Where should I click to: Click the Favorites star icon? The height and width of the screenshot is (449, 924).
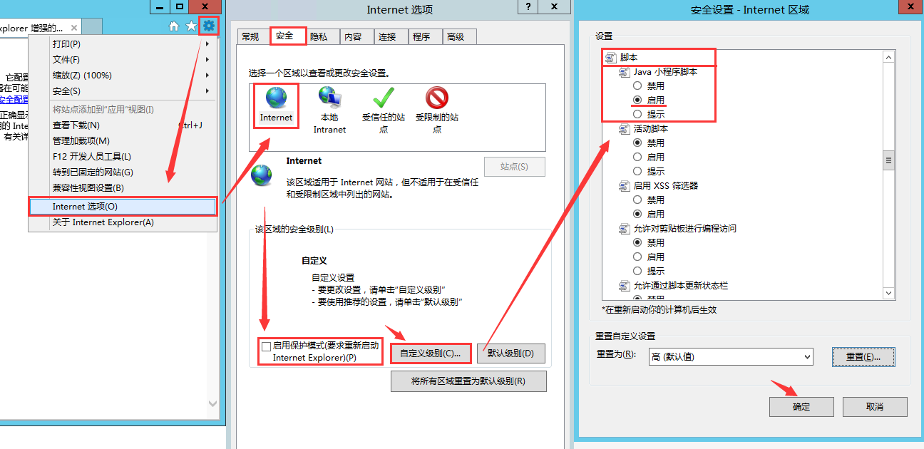191,26
